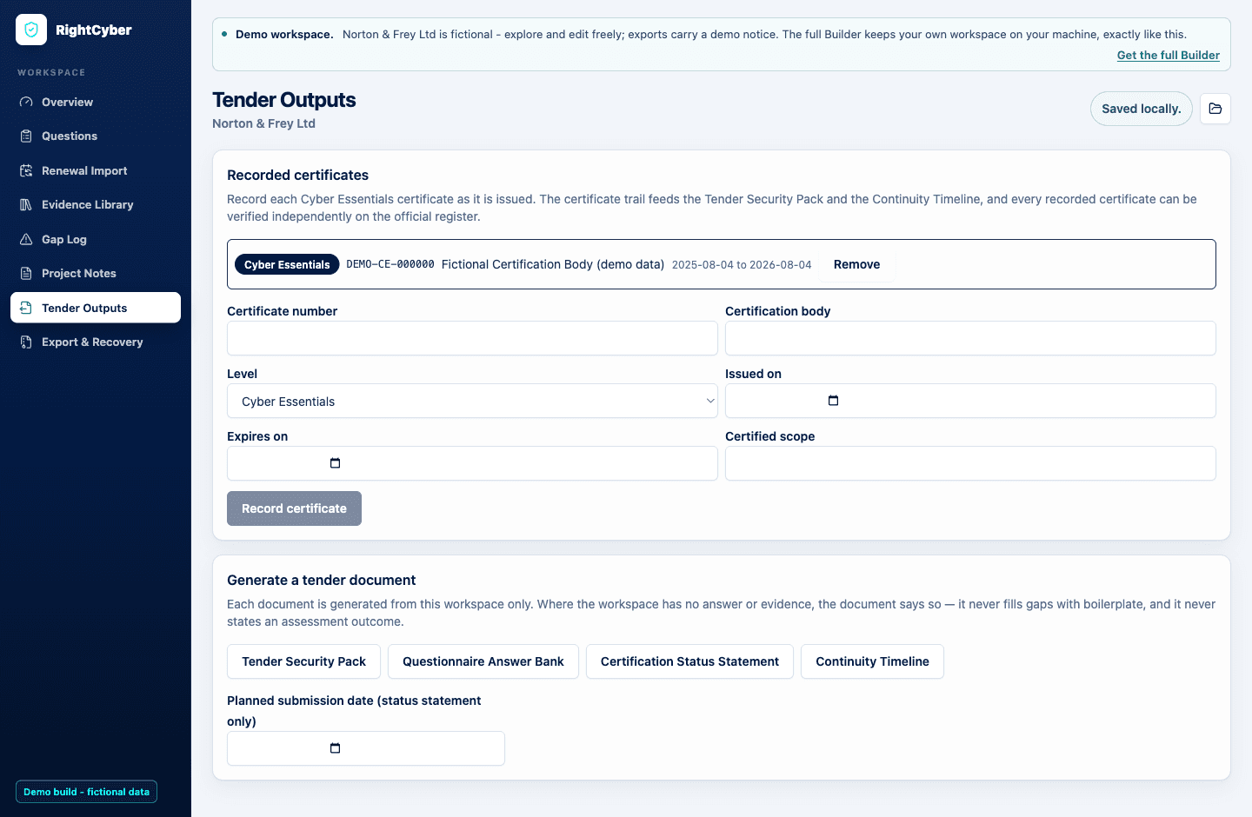Generate the Certification Status Statement
This screenshot has width=1252, height=817.
(x=689, y=661)
